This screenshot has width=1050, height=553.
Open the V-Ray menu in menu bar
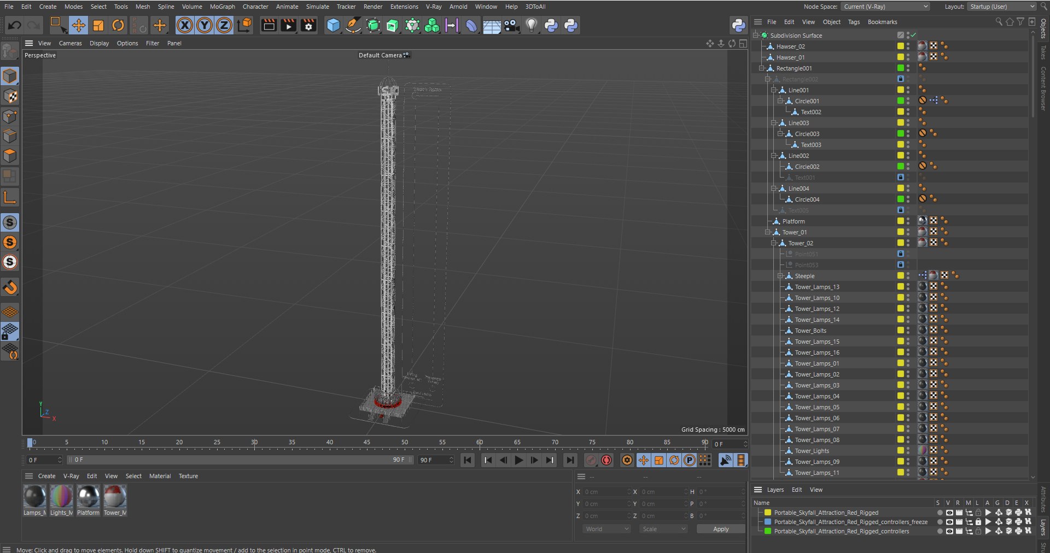434,7
